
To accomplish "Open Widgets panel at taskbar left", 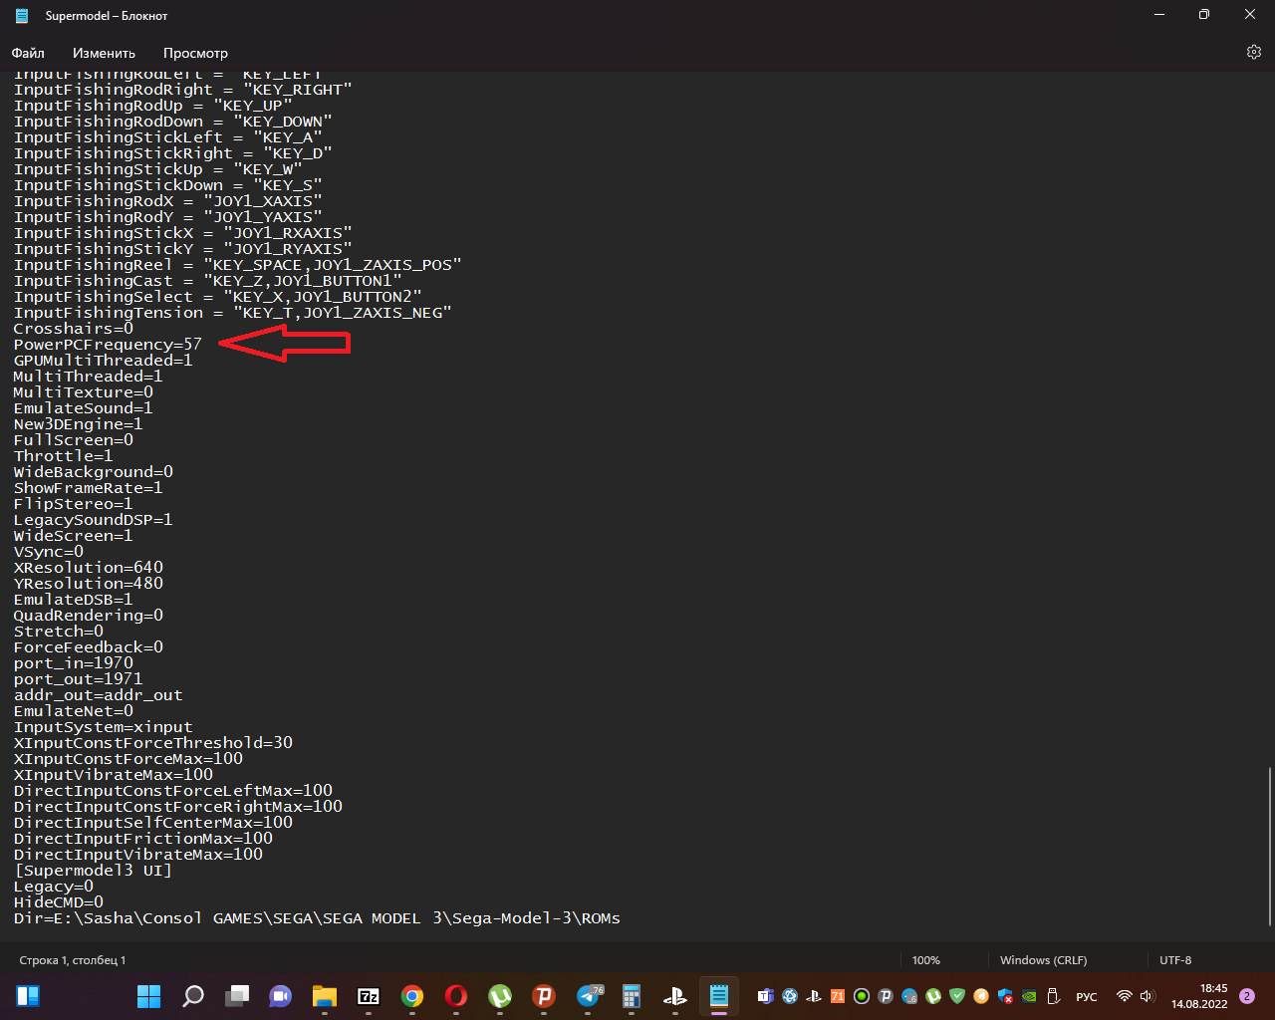I will (x=28, y=996).
